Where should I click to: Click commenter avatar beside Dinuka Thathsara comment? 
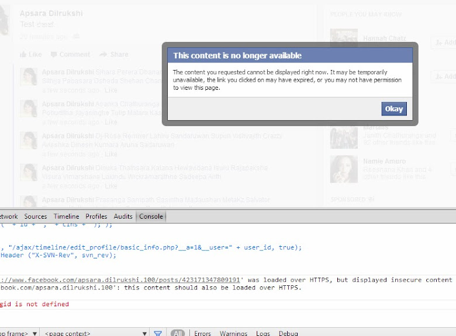(29, 172)
